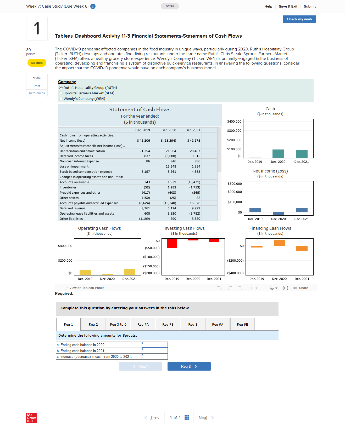
Task: Click the Tableau redo arrow
Action: point(230,288)
